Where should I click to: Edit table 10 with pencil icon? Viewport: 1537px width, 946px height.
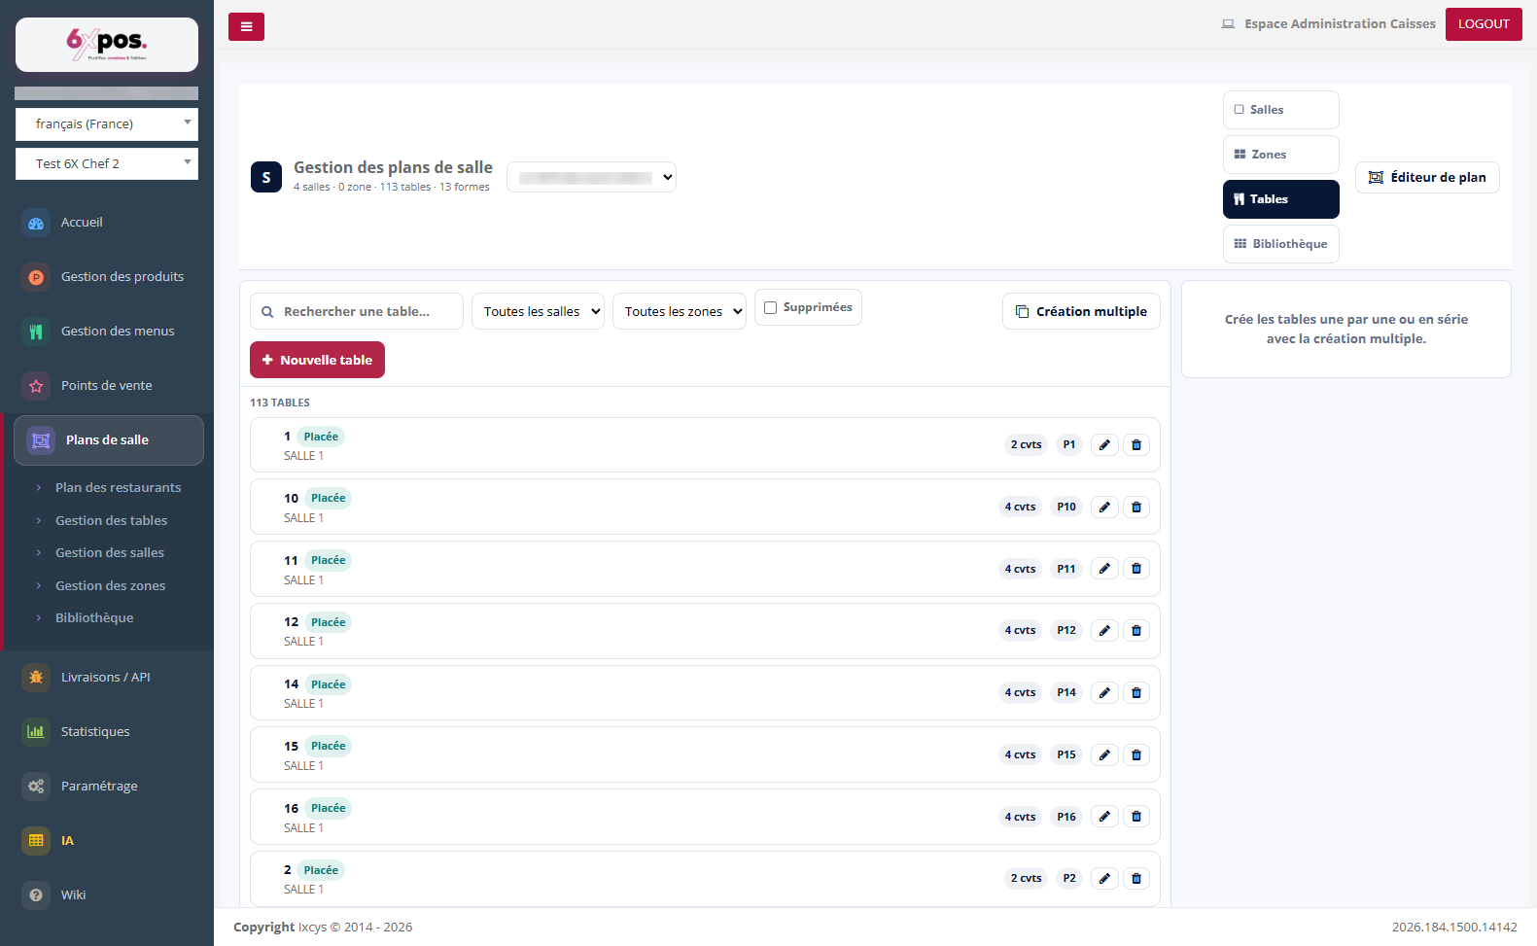pos(1104,507)
